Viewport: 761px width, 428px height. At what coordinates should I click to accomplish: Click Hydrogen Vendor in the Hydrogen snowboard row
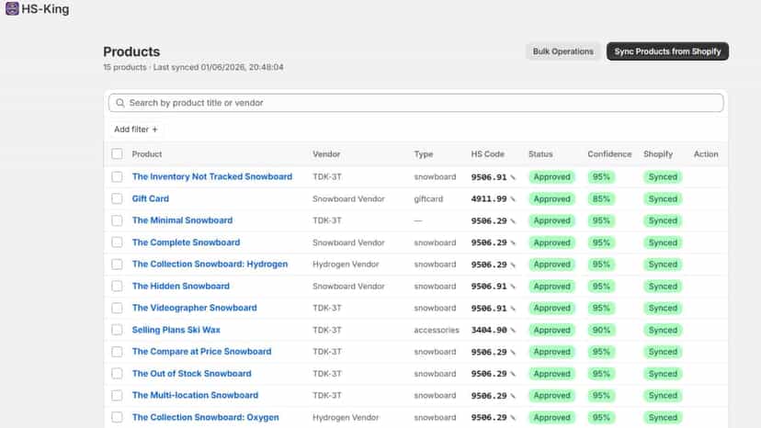tap(346, 264)
